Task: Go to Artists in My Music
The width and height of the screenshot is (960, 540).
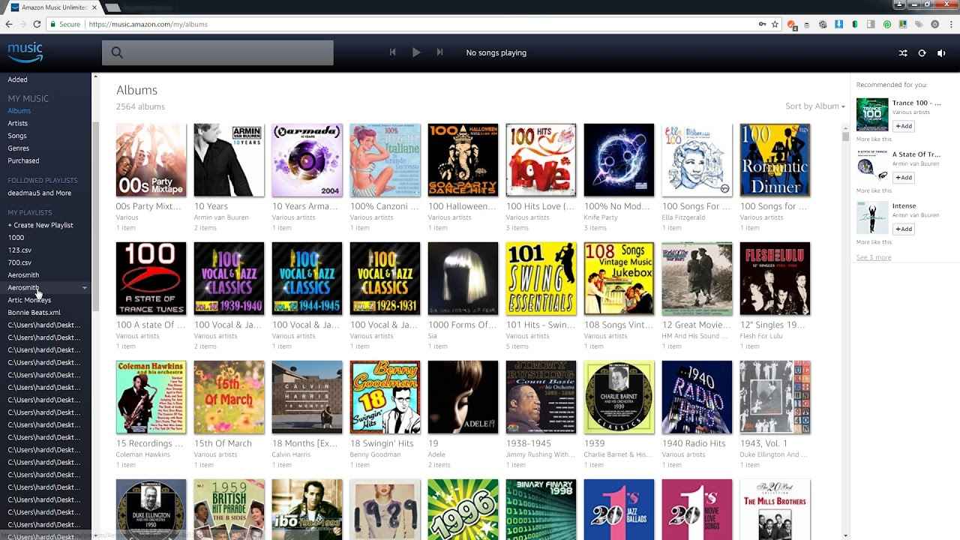Action: 18,123
